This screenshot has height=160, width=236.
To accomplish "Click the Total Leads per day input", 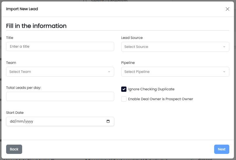I will coord(60,96).
